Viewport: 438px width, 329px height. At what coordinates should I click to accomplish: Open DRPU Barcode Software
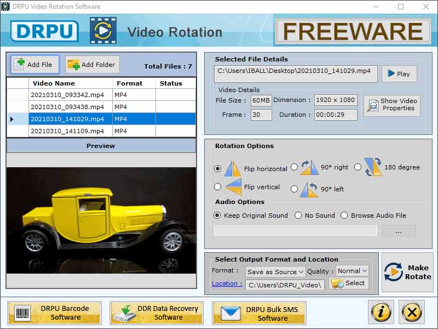pyautogui.click(x=53, y=312)
